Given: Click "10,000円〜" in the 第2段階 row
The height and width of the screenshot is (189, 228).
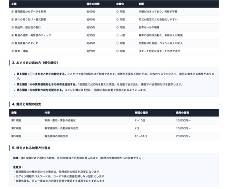Looking at the screenshot, I should tap(183, 128).
